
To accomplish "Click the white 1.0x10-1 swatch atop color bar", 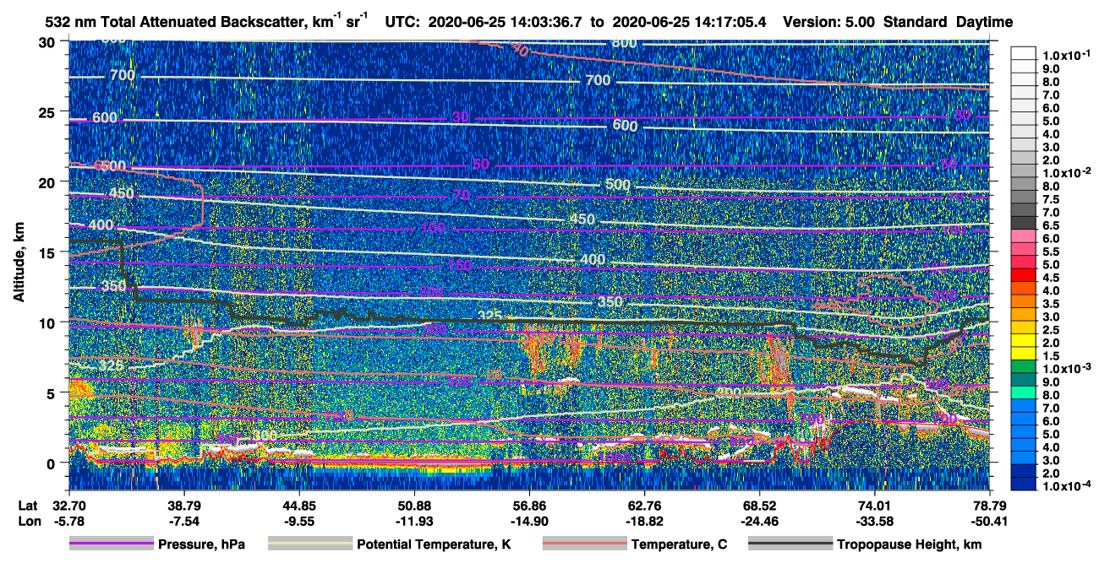I will (x=1025, y=54).
